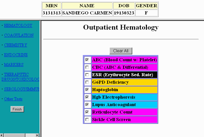Uncheck the Haptoglobin checkbox
204x137 pixels.
pyautogui.click(x=87, y=90)
